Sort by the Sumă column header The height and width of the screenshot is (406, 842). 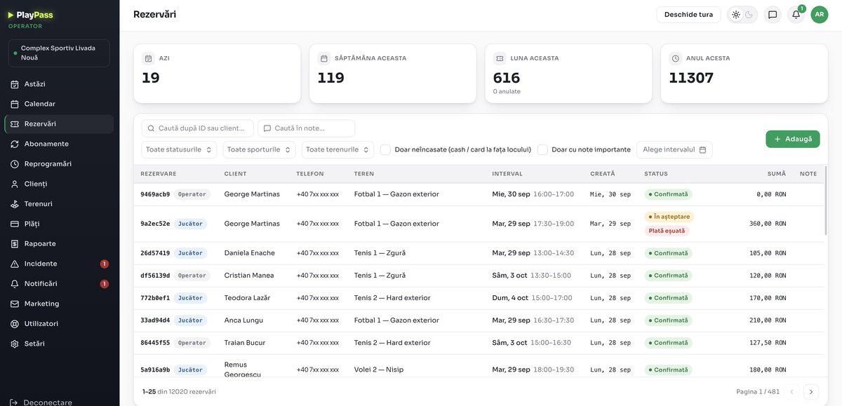pyautogui.click(x=777, y=174)
